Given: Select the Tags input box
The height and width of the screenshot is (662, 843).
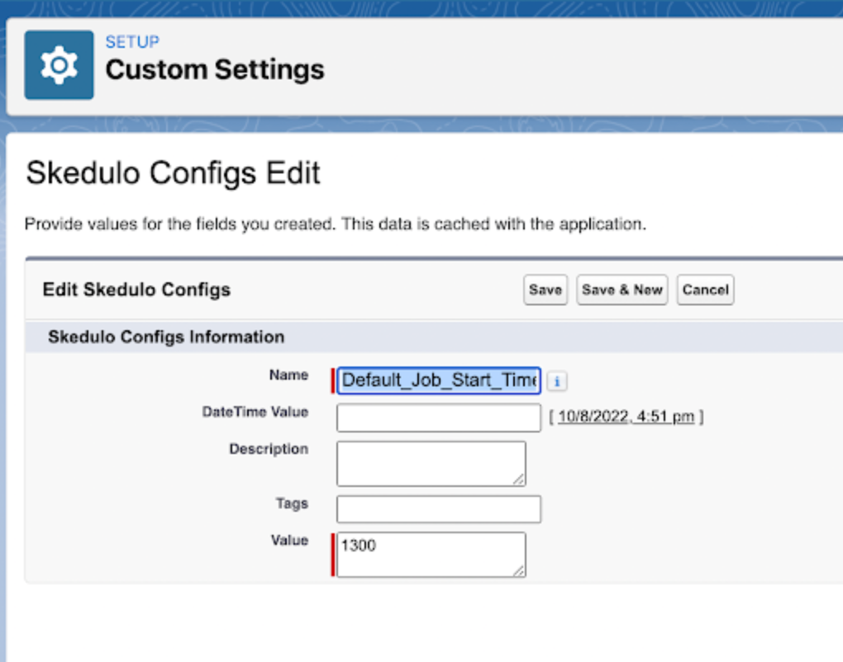Looking at the screenshot, I should point(439,509).
